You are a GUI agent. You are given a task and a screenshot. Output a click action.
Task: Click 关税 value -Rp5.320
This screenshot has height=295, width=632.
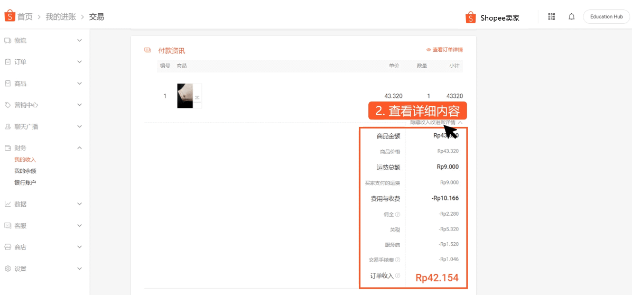coord(449,229)
